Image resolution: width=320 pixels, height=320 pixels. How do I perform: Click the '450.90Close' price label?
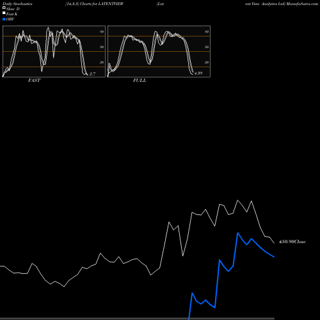[x=292, y=242]
